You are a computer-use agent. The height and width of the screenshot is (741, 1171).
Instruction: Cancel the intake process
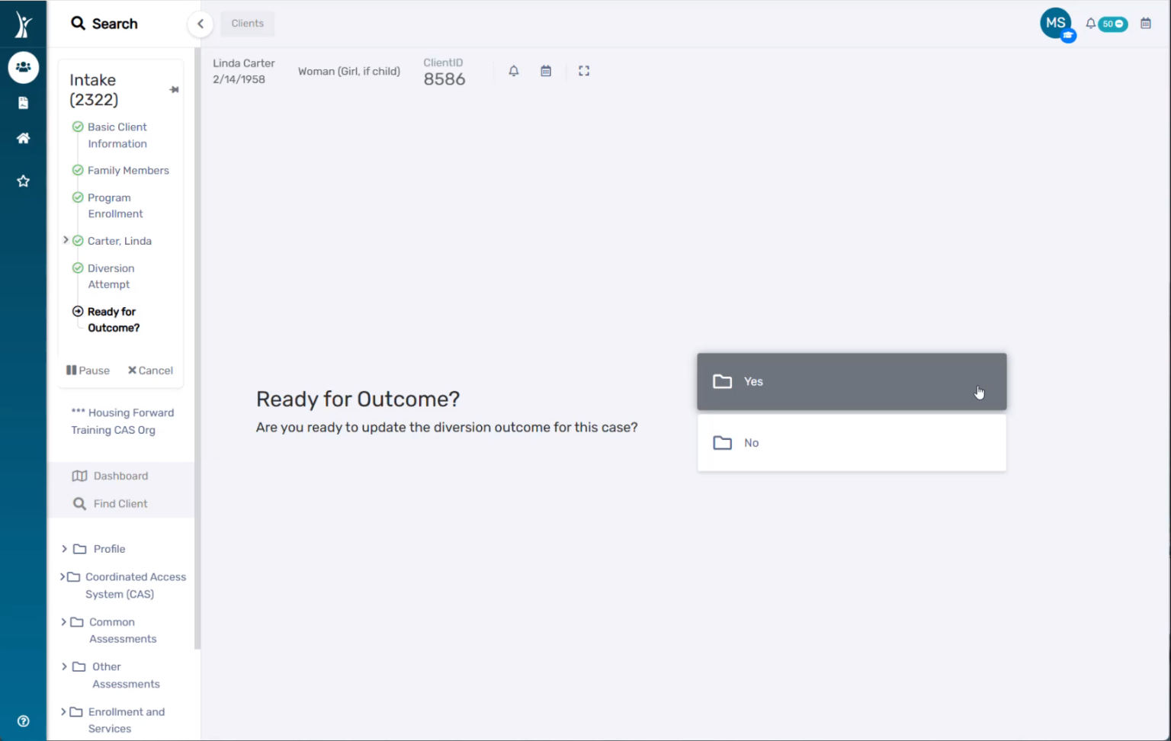[150, 370]
